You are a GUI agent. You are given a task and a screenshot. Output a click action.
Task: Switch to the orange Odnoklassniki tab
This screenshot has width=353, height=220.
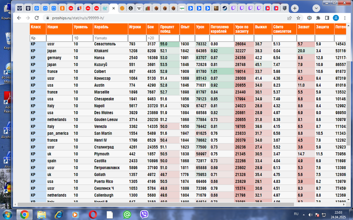pos(62,8)
